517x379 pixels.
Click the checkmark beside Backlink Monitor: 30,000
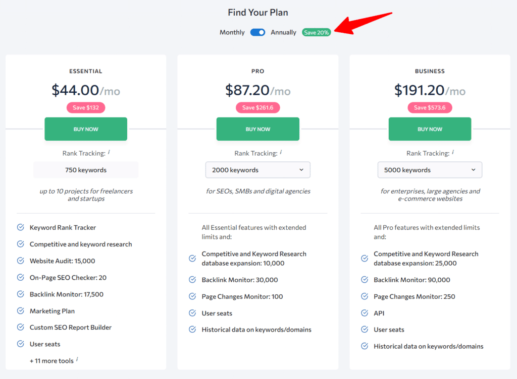pyautogui.click(x=192, y=280)
